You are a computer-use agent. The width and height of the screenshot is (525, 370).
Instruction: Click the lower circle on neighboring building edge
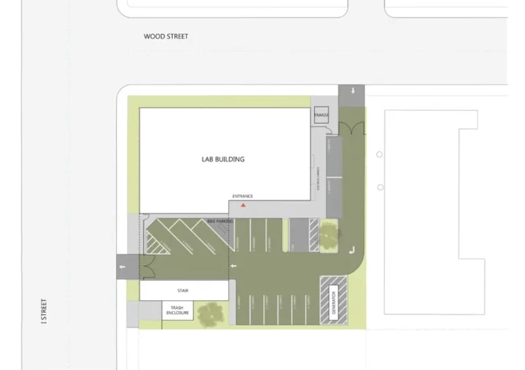(x=380, y=187)
